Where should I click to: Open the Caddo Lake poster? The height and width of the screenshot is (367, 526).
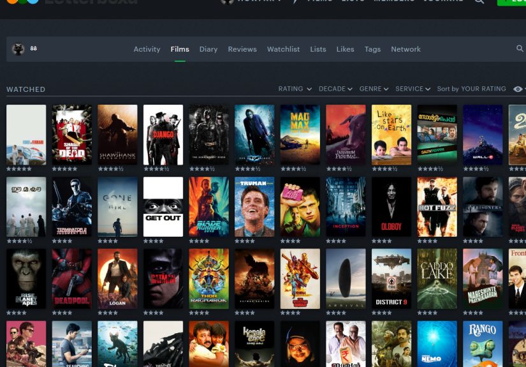click(x=437, y=279)
